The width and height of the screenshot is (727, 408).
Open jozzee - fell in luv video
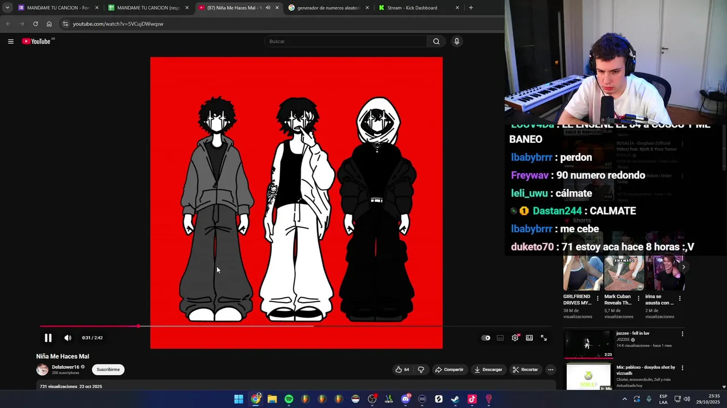click(x=588, y=344)
